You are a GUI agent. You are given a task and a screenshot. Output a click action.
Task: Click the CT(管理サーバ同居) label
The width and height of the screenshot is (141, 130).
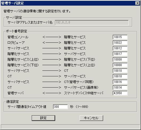[79, 82]
